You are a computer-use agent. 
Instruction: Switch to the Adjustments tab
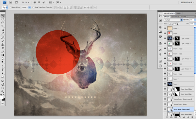(169, 13)
